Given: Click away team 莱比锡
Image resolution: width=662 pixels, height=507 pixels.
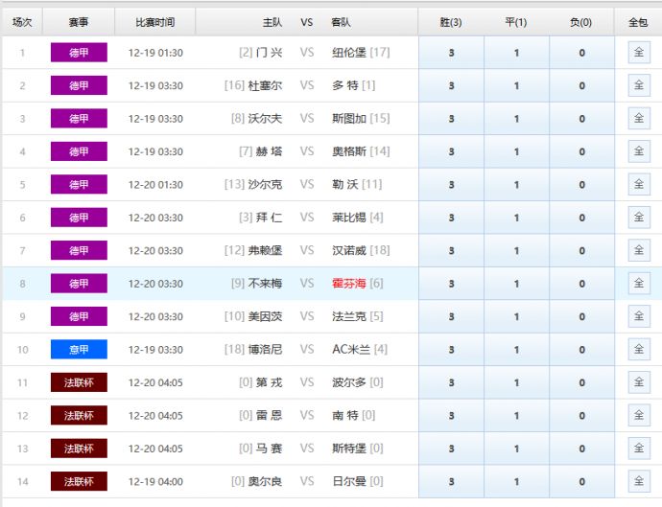Looking at the screenshot, I should [x=348, y=218].
